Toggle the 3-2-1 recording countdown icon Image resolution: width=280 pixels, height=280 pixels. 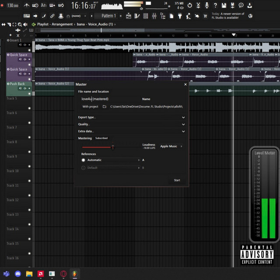(x=44, y=5)
